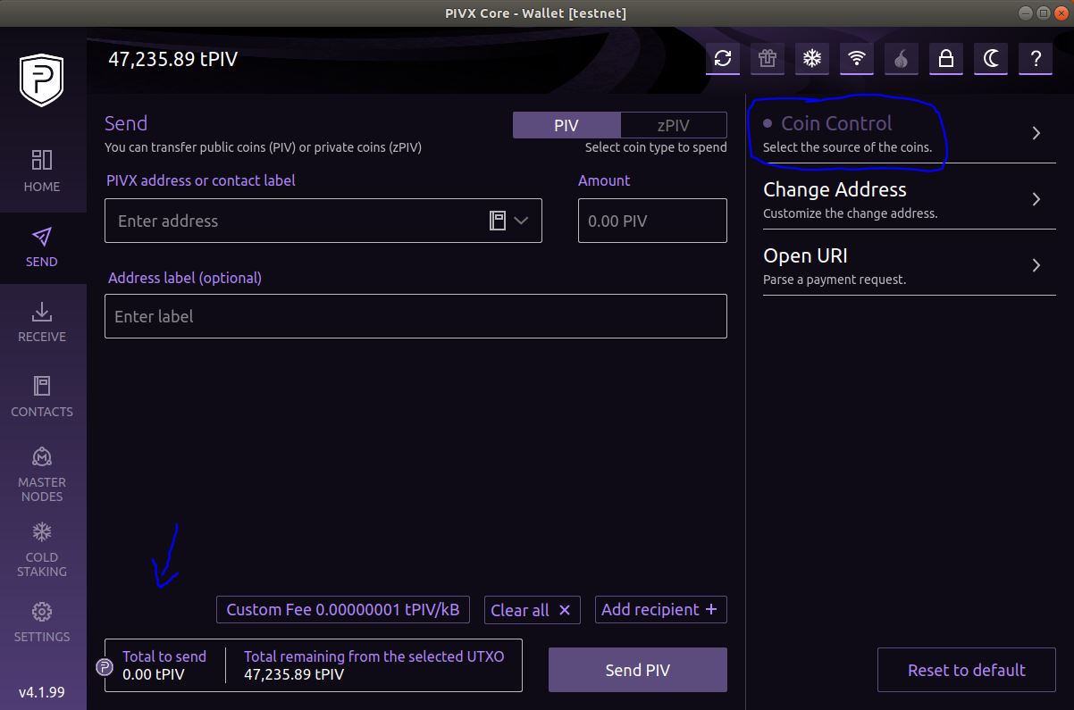Toggle dark theme moon icon
1074x710 pixels.
click(991, 59)
